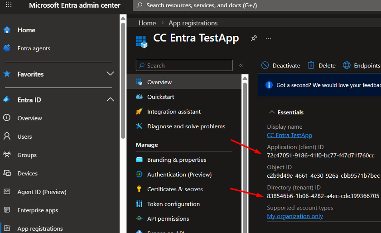Screen dimensions: 381x233
Task: Open the ellipsis menu beside app title
Action: pyautogui.click(x=269, y=39)
